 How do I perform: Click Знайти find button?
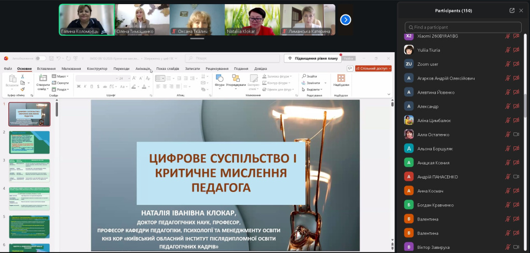point(310,77)
